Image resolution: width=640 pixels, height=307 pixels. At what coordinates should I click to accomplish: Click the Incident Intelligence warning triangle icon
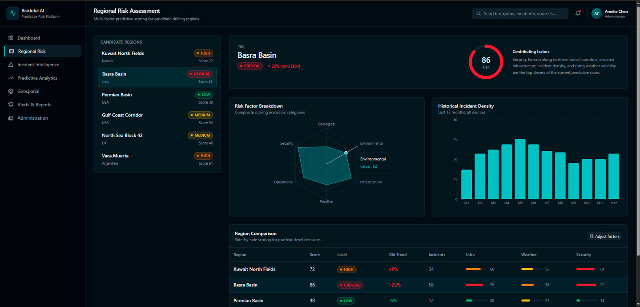[x=11, y=65]
